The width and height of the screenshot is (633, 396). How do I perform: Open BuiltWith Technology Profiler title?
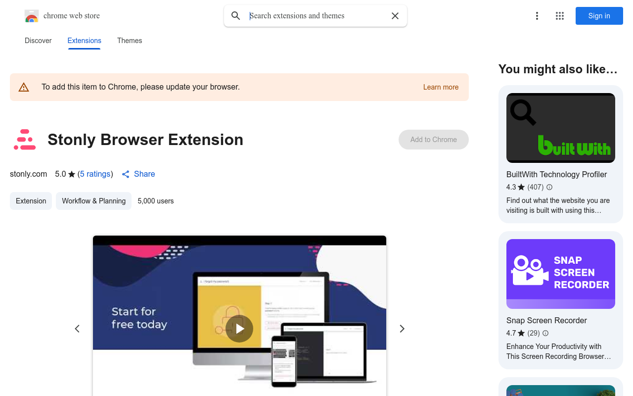coord(556,174)
